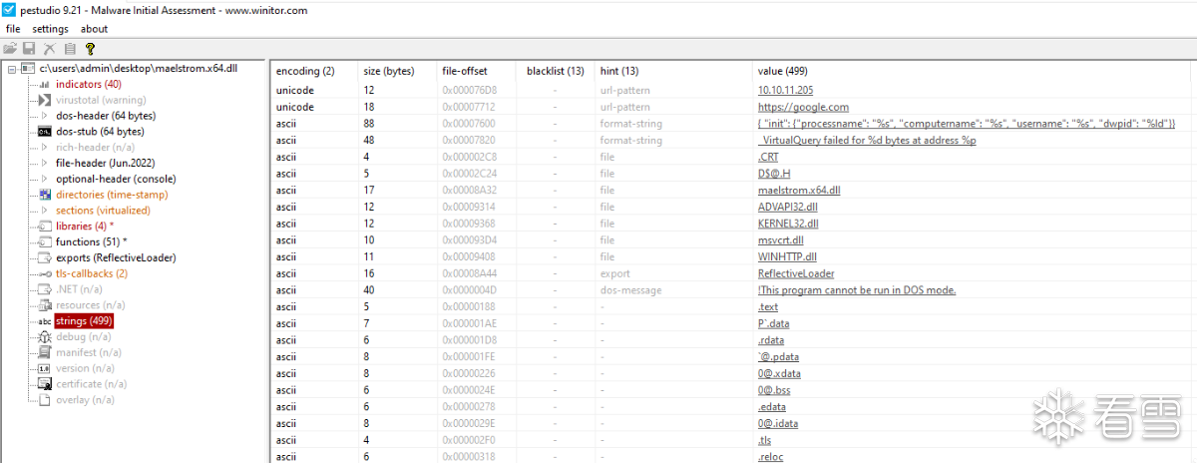
Task: Select the functions (51) tree item
Action: coord(92,241)
